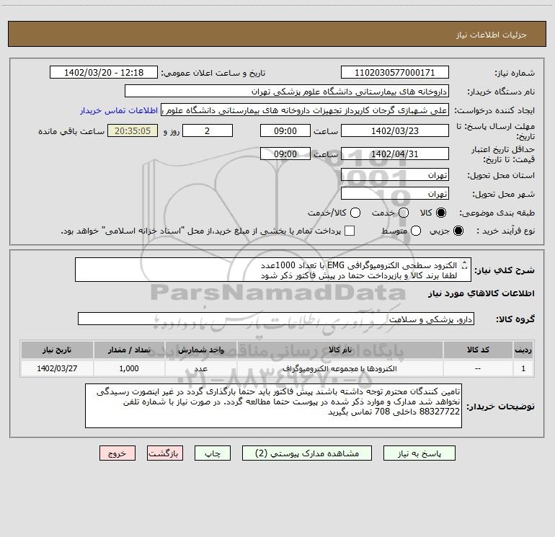Image resolution: width=555 pixels, height=537 pixels.
Task: Click the row number cell 1
Action: pos(523,368)
